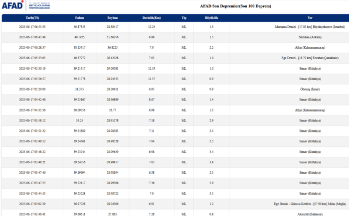Viewport: 349px width, 216px height.
Task: Select the magnitude 2.4 cell
Action: tap(211, 131)
